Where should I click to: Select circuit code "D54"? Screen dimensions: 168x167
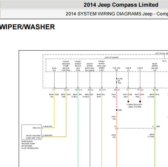coord(142,94)
